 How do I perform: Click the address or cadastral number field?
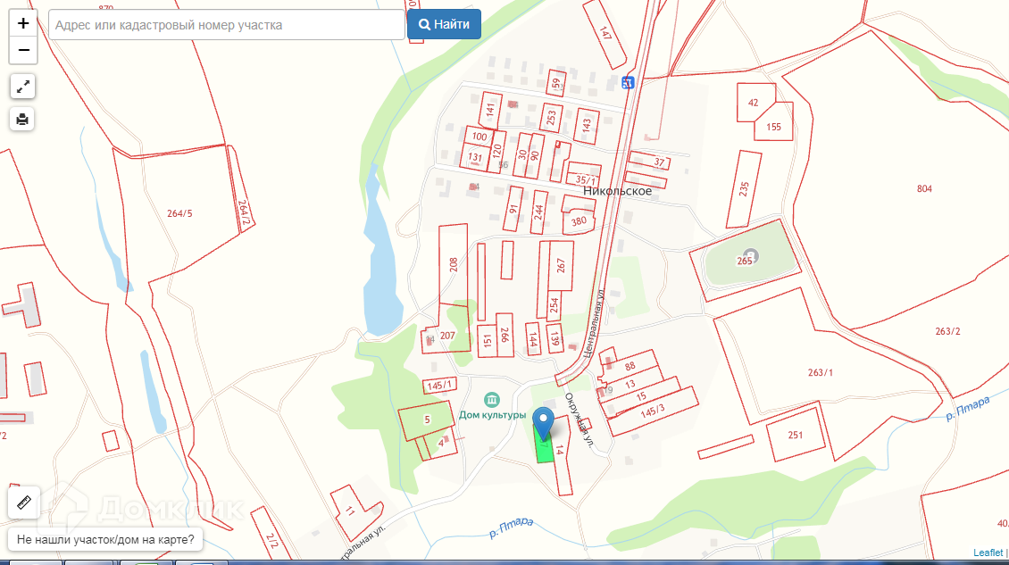(x=227, y=25)
